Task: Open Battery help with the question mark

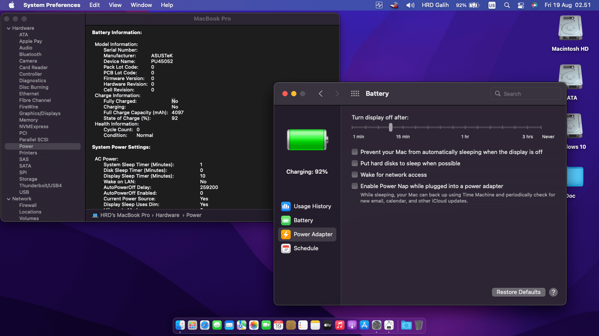Action: pos(553,292)
